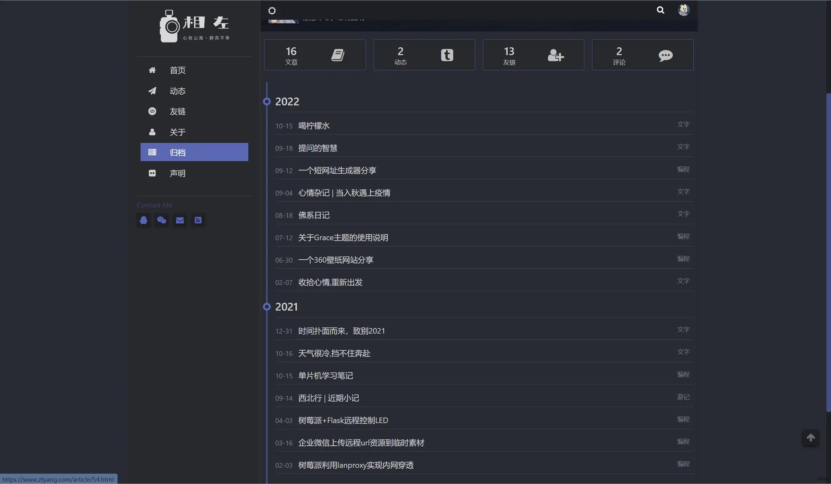Click the 2021 year heading
Screen dimensions: 831x484
point(287,307)
